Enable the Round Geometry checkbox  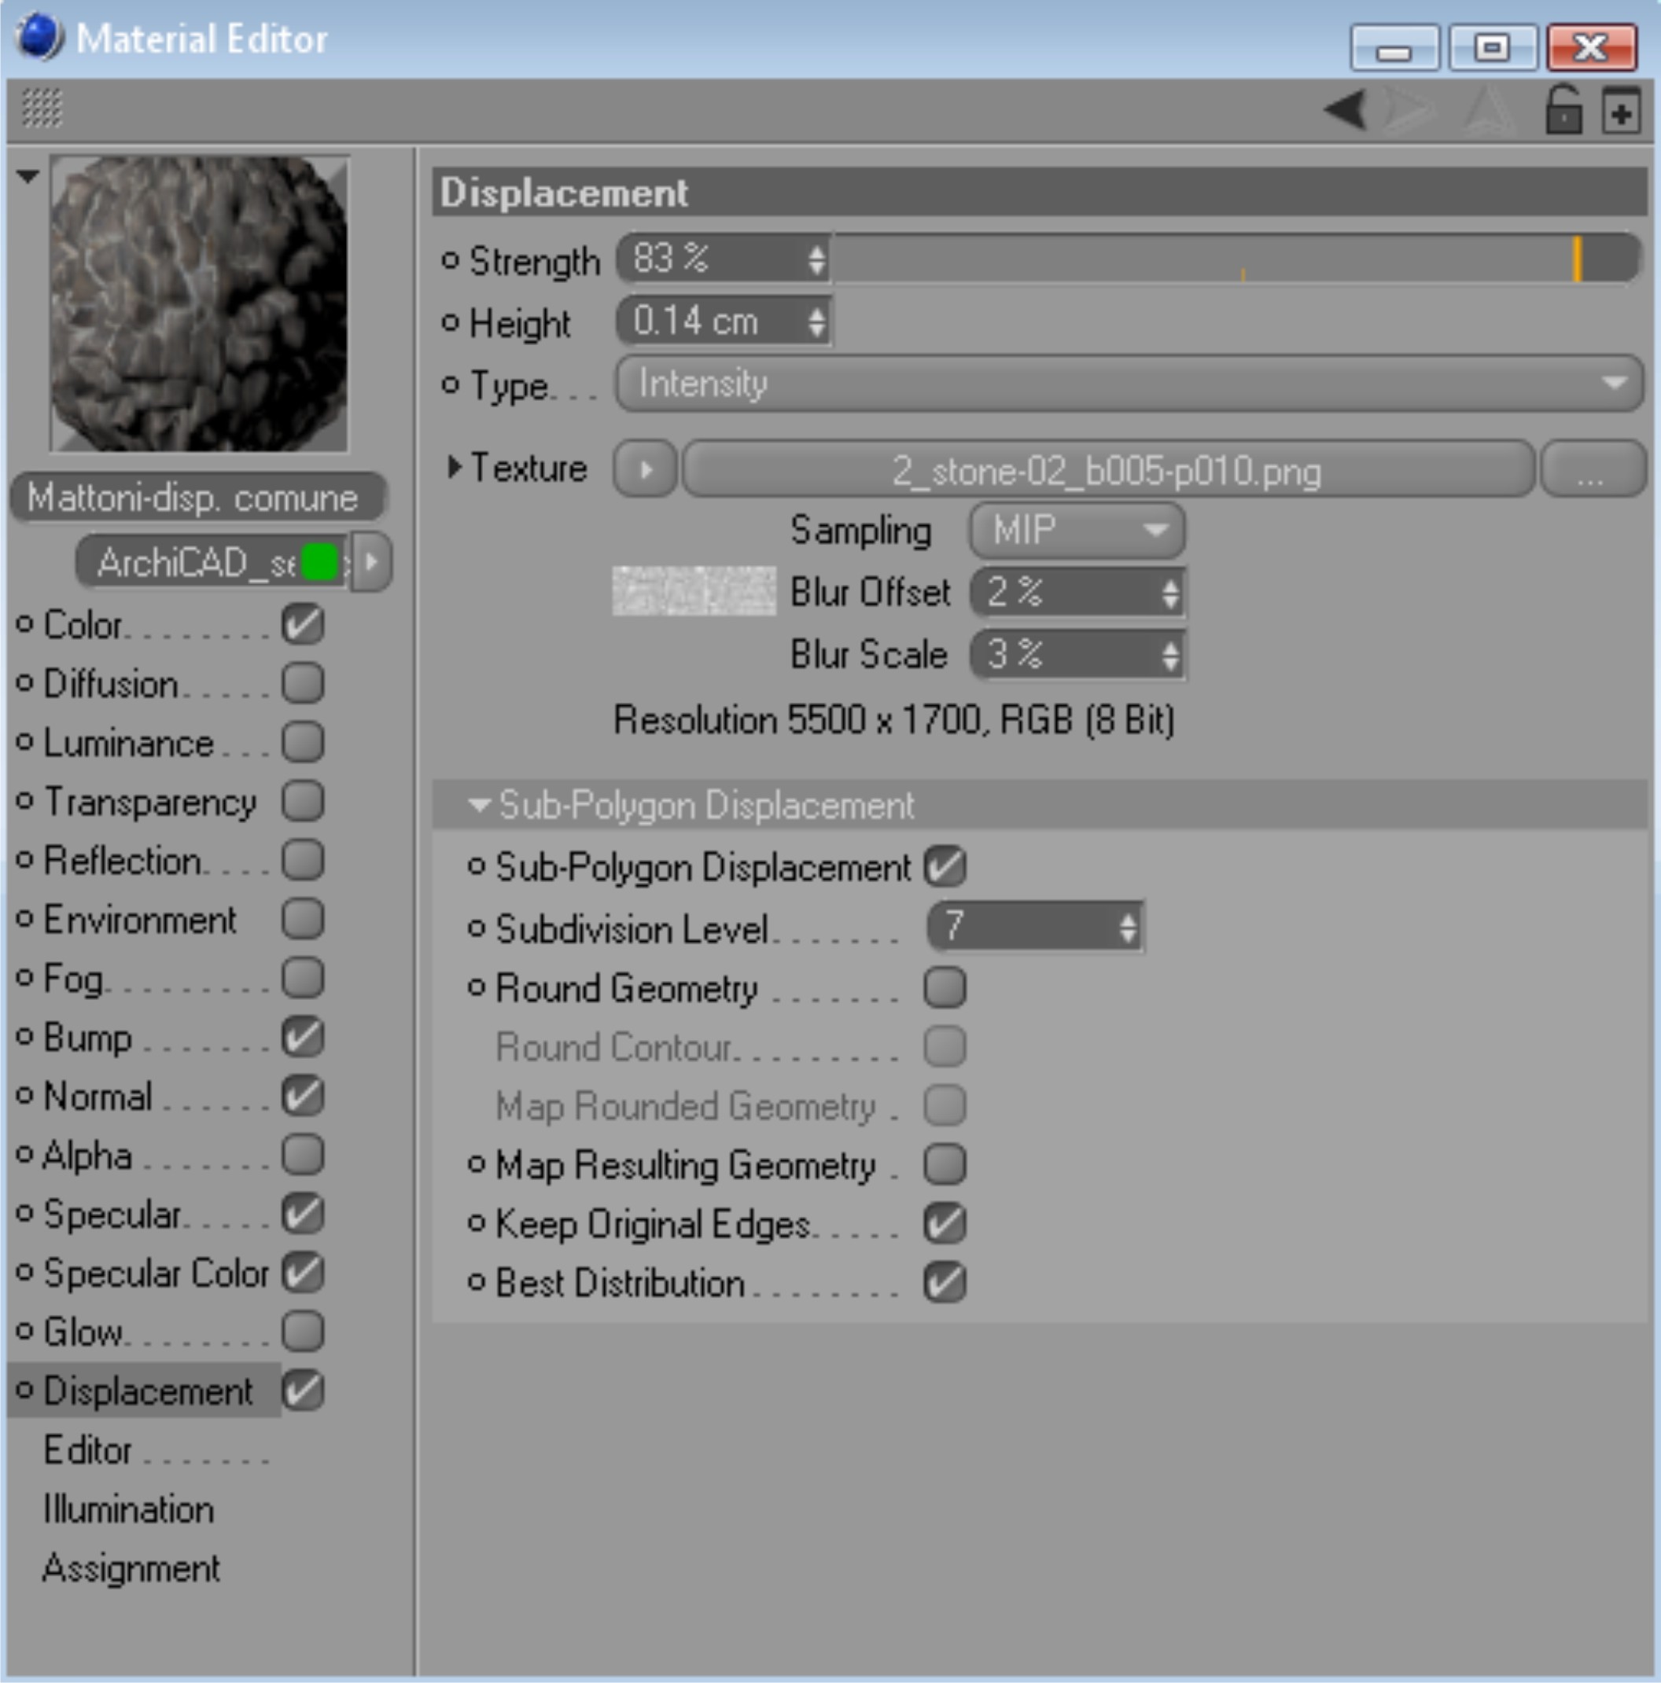pyautogui.click(x=945, y=988)
